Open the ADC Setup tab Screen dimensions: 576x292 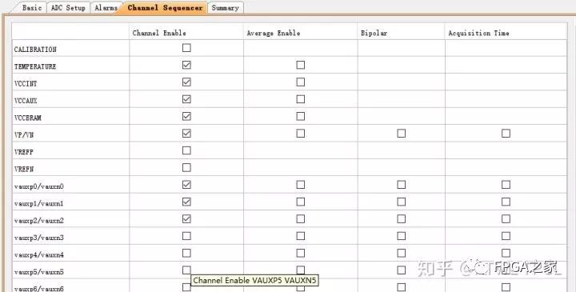(68, 8)
